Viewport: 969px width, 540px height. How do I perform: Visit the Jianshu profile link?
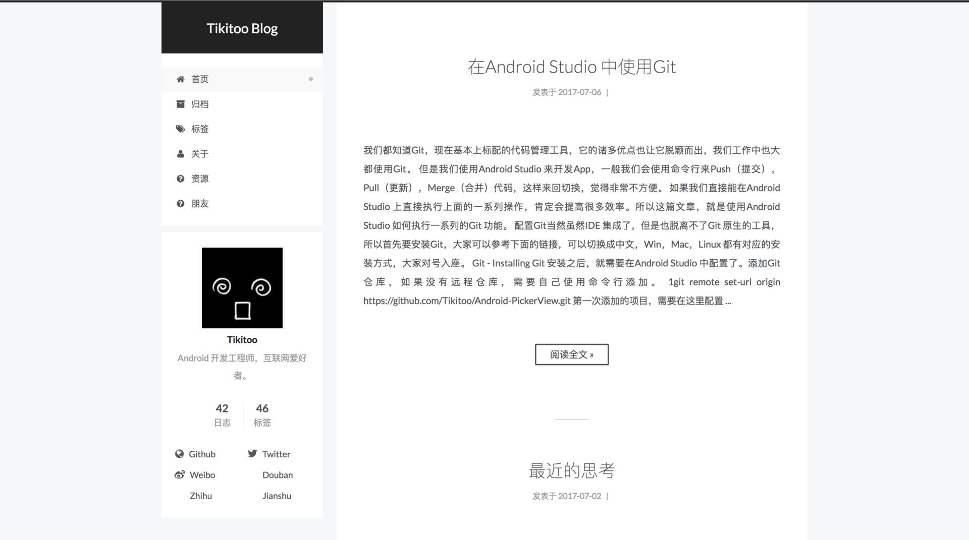(x=277, y=496)
